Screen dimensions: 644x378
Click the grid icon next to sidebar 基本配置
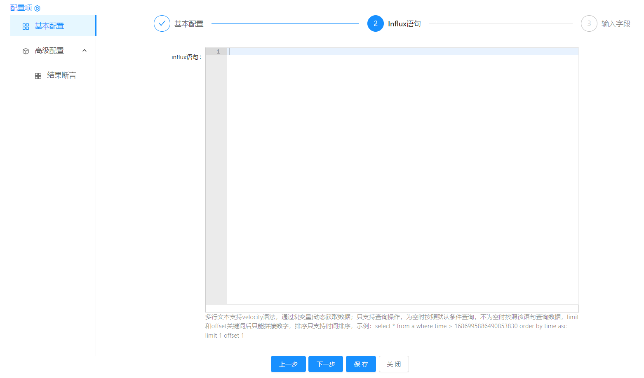pyautogui.click(x=26, y=26)
